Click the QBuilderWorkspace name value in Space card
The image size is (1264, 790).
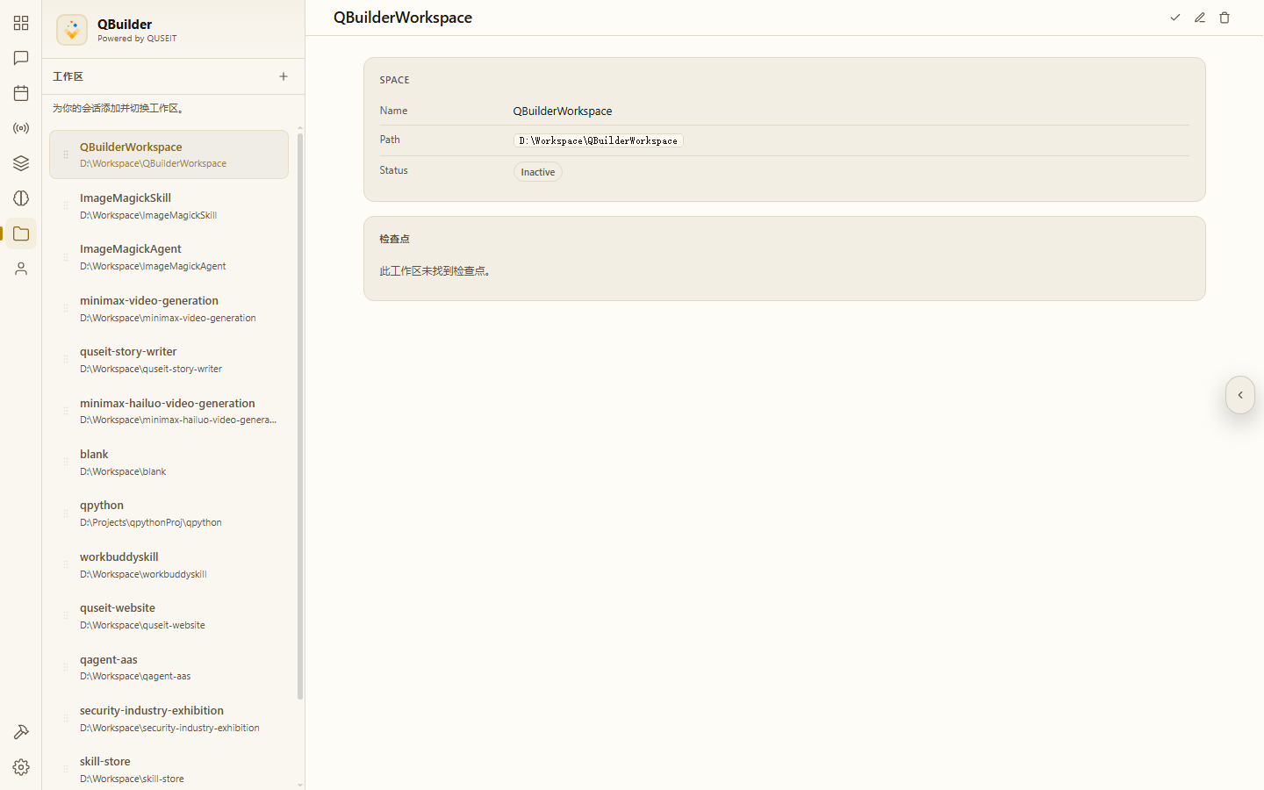coord(563,111)
